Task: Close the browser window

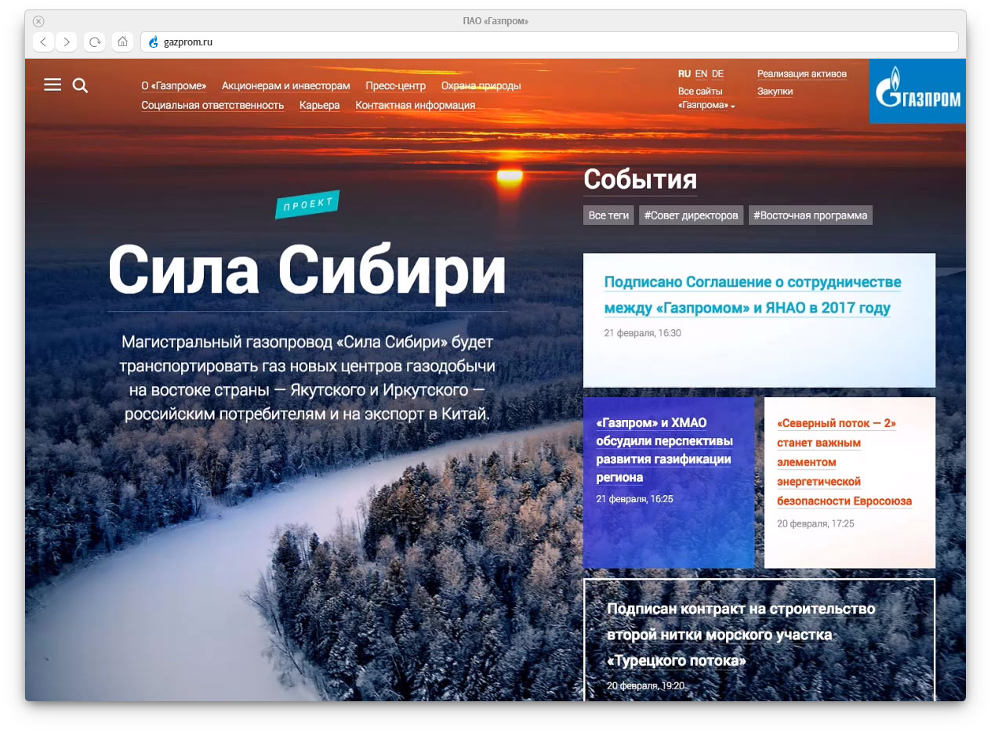Action: point(38,21)
